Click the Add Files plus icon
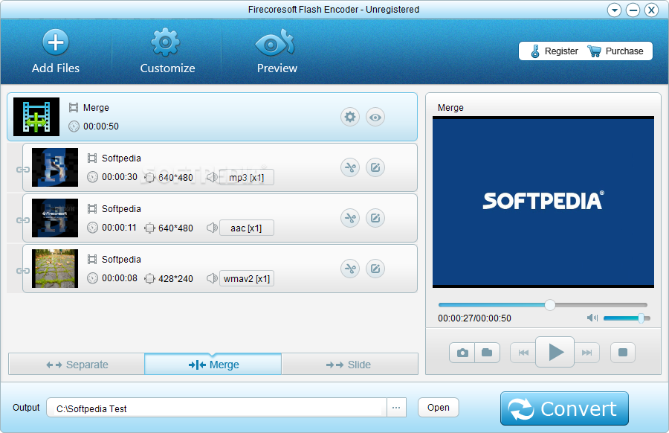669x433 pixels. coord(56,42)
